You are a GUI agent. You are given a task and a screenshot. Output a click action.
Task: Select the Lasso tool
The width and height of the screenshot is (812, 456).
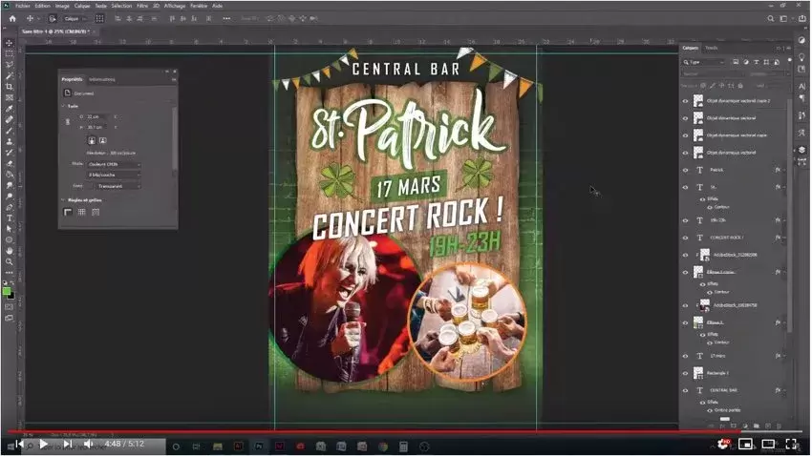pos(10,65)
